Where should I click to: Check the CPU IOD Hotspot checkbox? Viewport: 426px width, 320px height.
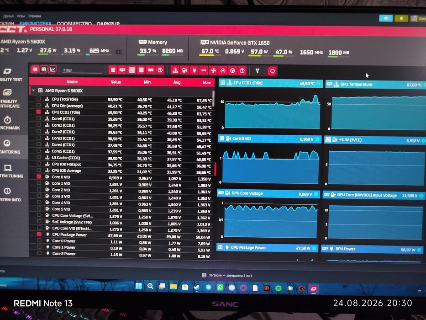(39, 164)
